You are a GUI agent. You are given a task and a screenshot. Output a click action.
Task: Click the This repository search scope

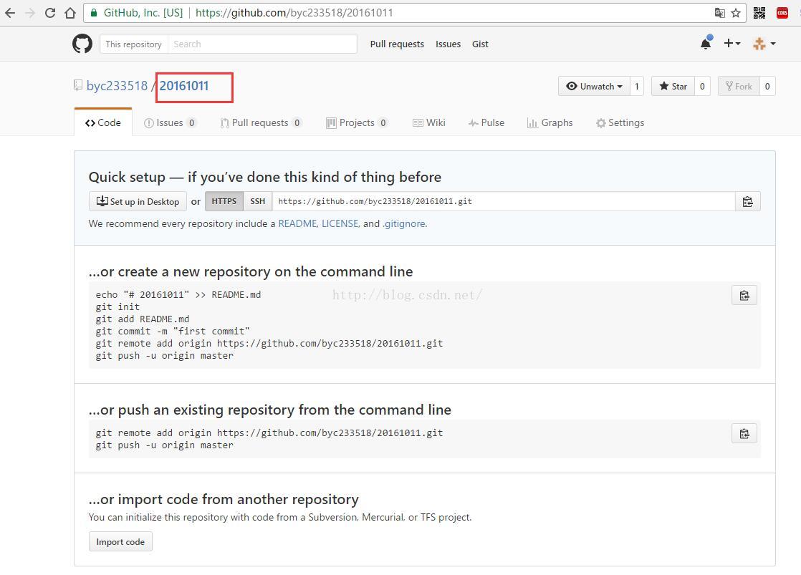tap(133, 44)
